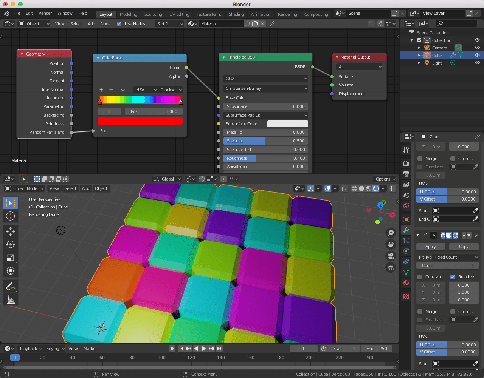The width and height of the screenshot is (484, 378).
Task: Click the Apply modifier button
Action: click(x=431, y=247)
